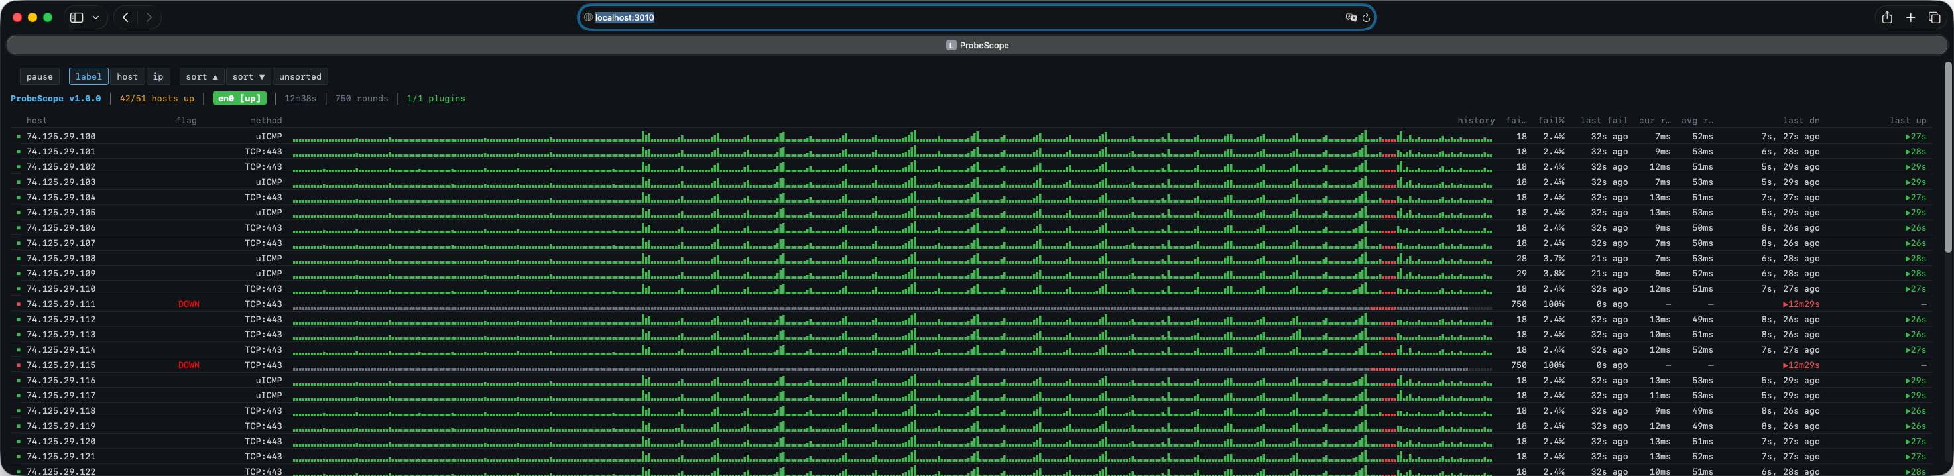
Task: Switch display mode to ip
Action: tap(158, 76)
